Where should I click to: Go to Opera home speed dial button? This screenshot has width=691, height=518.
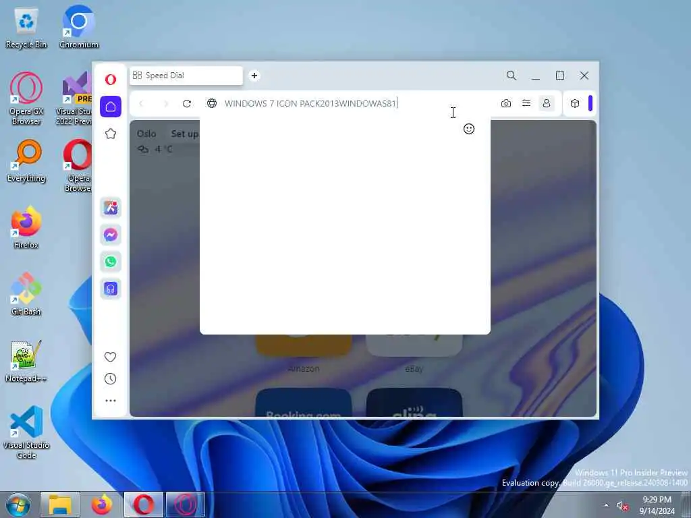[x=111, y=106]
